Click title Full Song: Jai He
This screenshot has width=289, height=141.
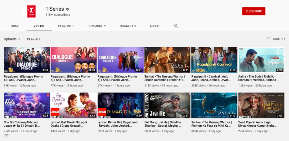pos(163,124)
